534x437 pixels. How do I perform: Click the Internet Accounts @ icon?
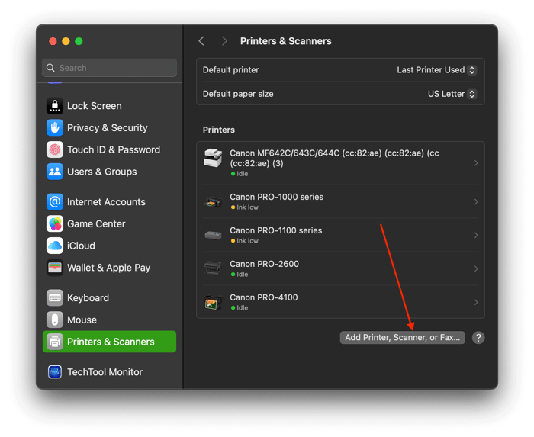(x=55, y=202)
